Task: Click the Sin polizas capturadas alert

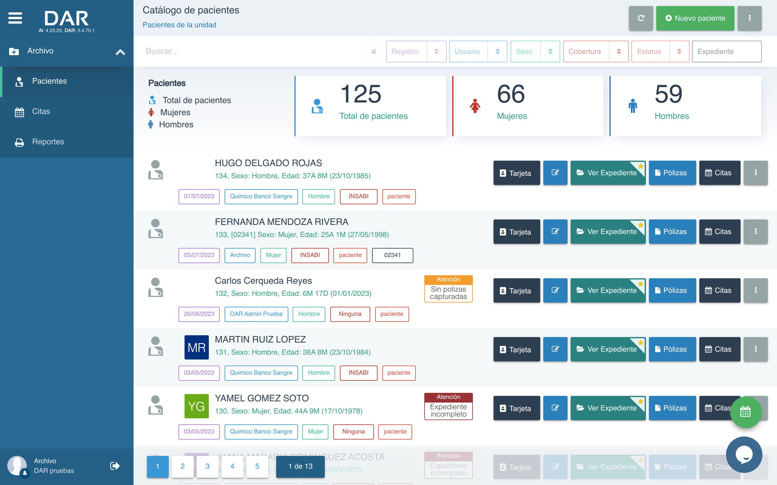Action: tap(448, 289)
